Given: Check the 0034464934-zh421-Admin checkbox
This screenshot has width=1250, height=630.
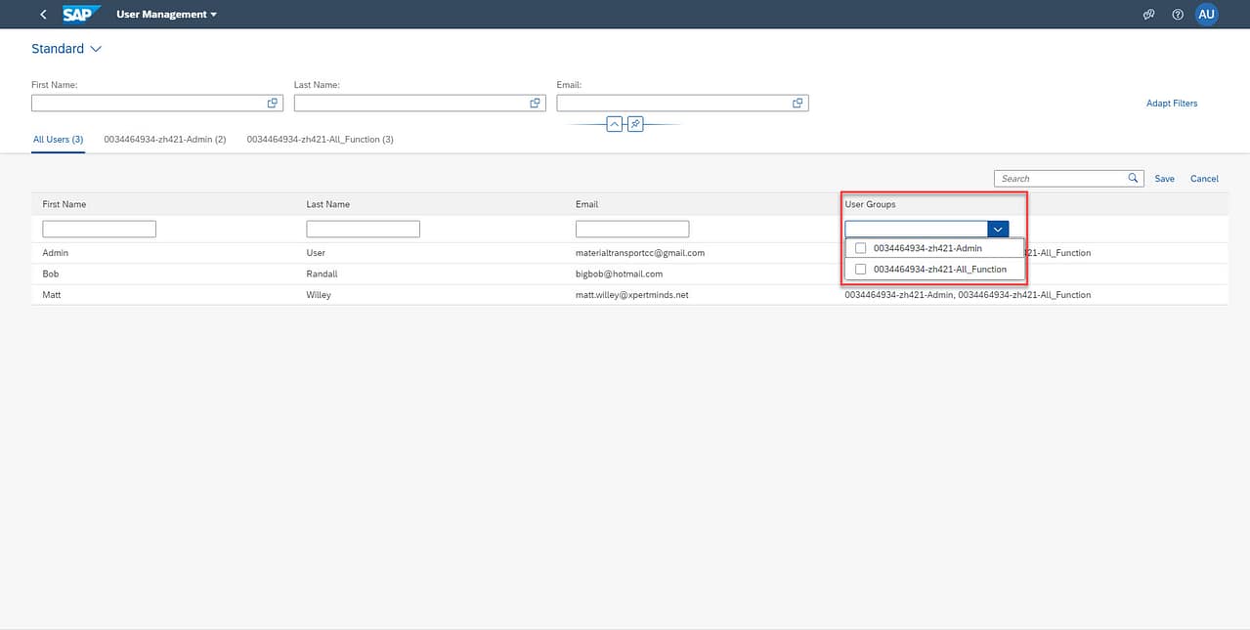Looking at the screenshot, I should pos(860,248).
